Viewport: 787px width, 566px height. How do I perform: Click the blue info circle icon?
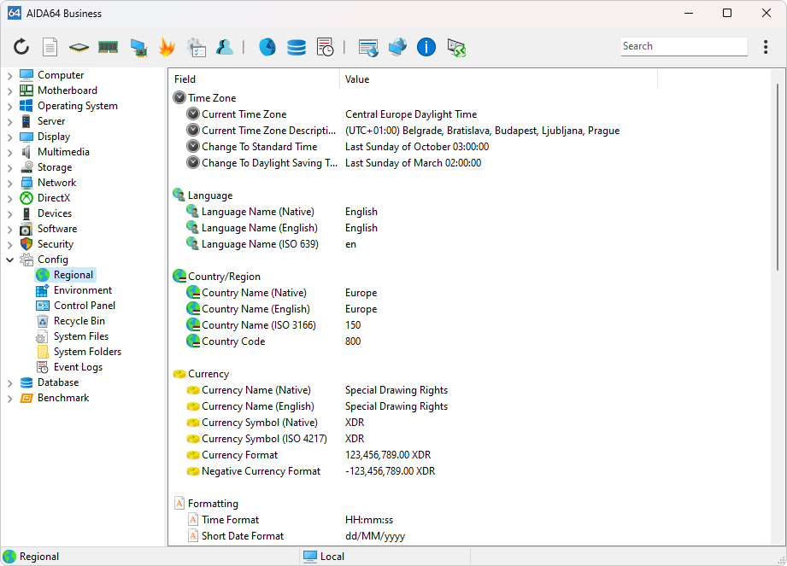(426, 47)
